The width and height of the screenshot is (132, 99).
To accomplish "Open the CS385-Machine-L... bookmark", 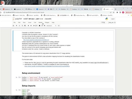I will point(50,15).
